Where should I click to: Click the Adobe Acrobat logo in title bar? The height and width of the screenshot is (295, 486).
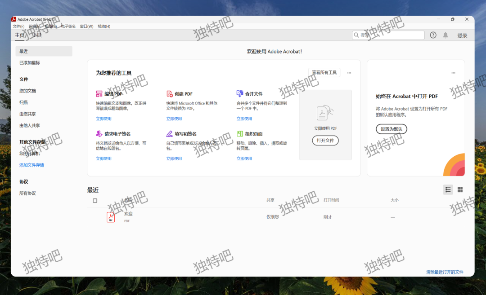coord(13,19)
